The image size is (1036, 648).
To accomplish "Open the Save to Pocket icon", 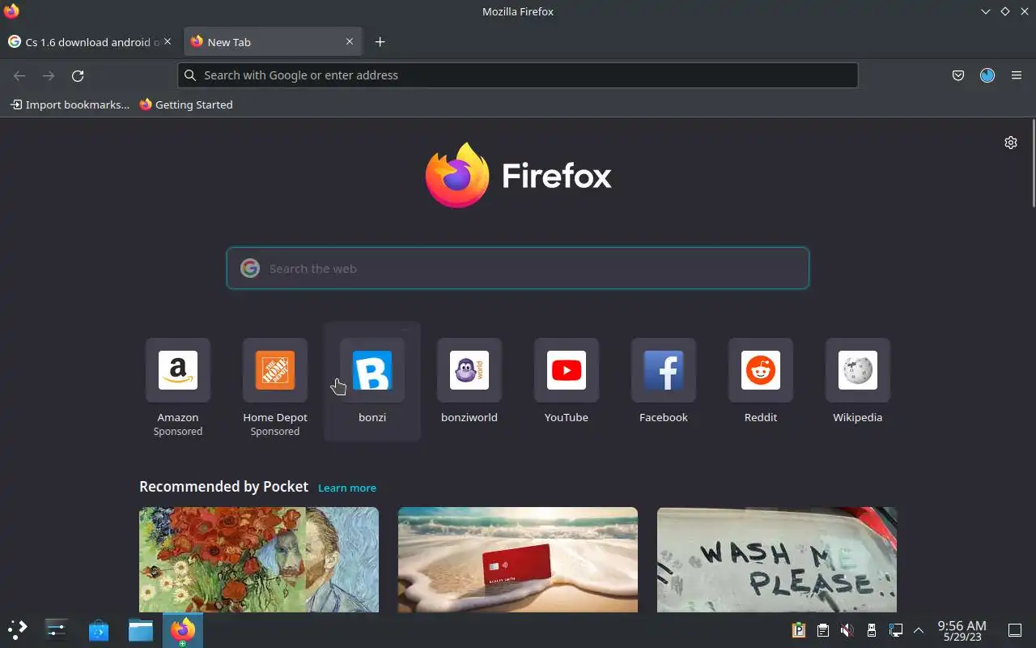I will tap(958, 75).
